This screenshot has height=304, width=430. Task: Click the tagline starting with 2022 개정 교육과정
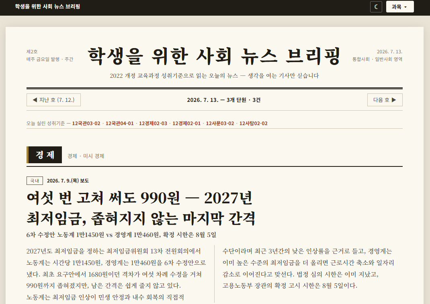(x=214, y=76)
